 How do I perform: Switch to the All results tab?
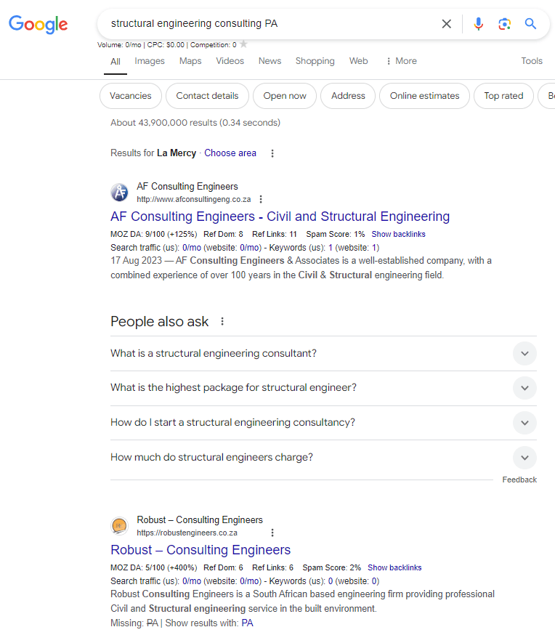click(x=116, y=62)
